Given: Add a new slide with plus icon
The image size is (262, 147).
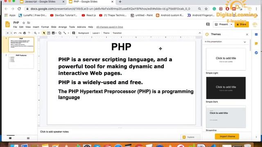Looking at the screenshot, I should pyautogui.click(x=7, y=33).
